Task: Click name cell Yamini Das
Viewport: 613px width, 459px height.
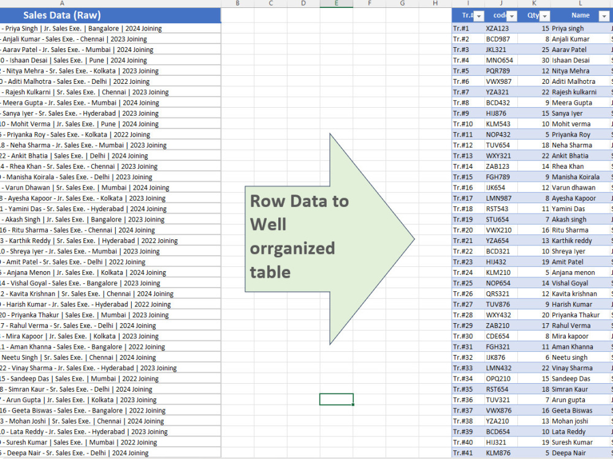Action: [581, 209]
